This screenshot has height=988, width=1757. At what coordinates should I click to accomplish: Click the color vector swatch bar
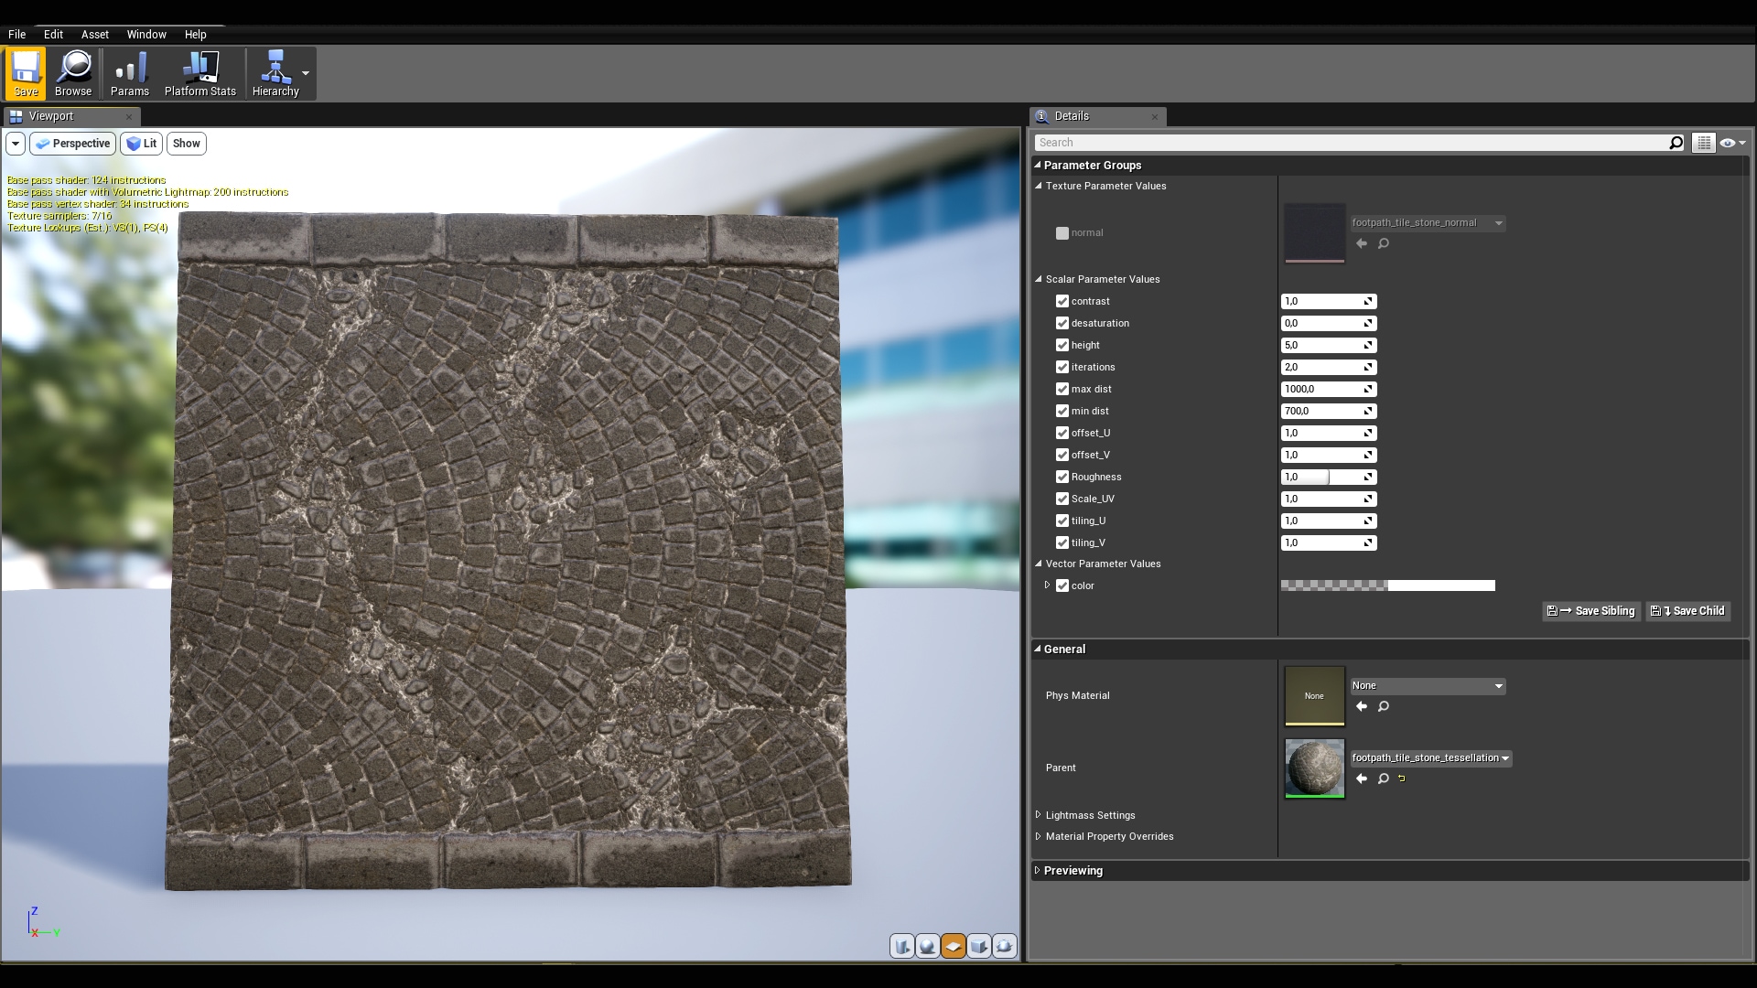[1387, 585]
